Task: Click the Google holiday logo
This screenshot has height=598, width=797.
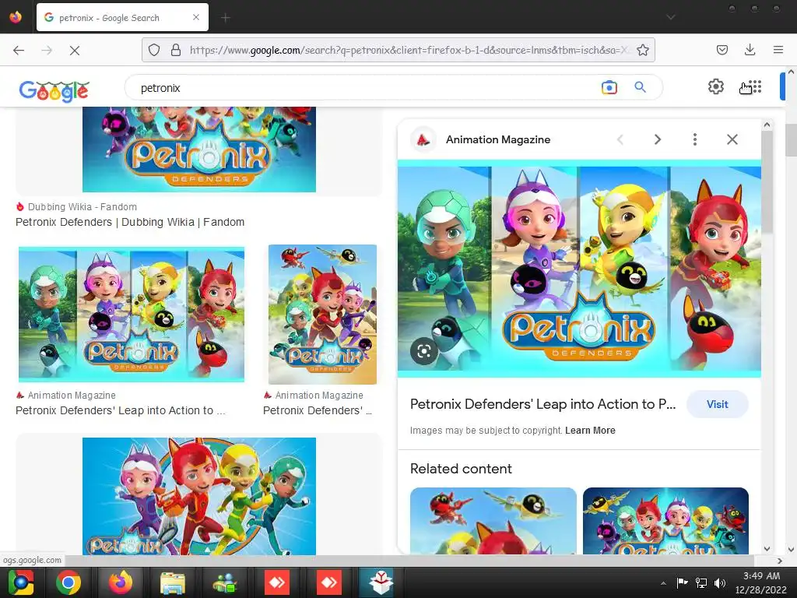Action: click(54, 90)
